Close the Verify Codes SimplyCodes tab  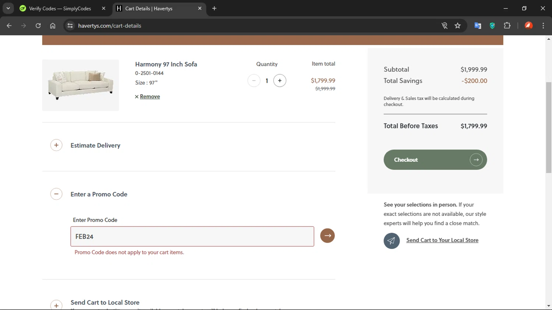(103, 8)
